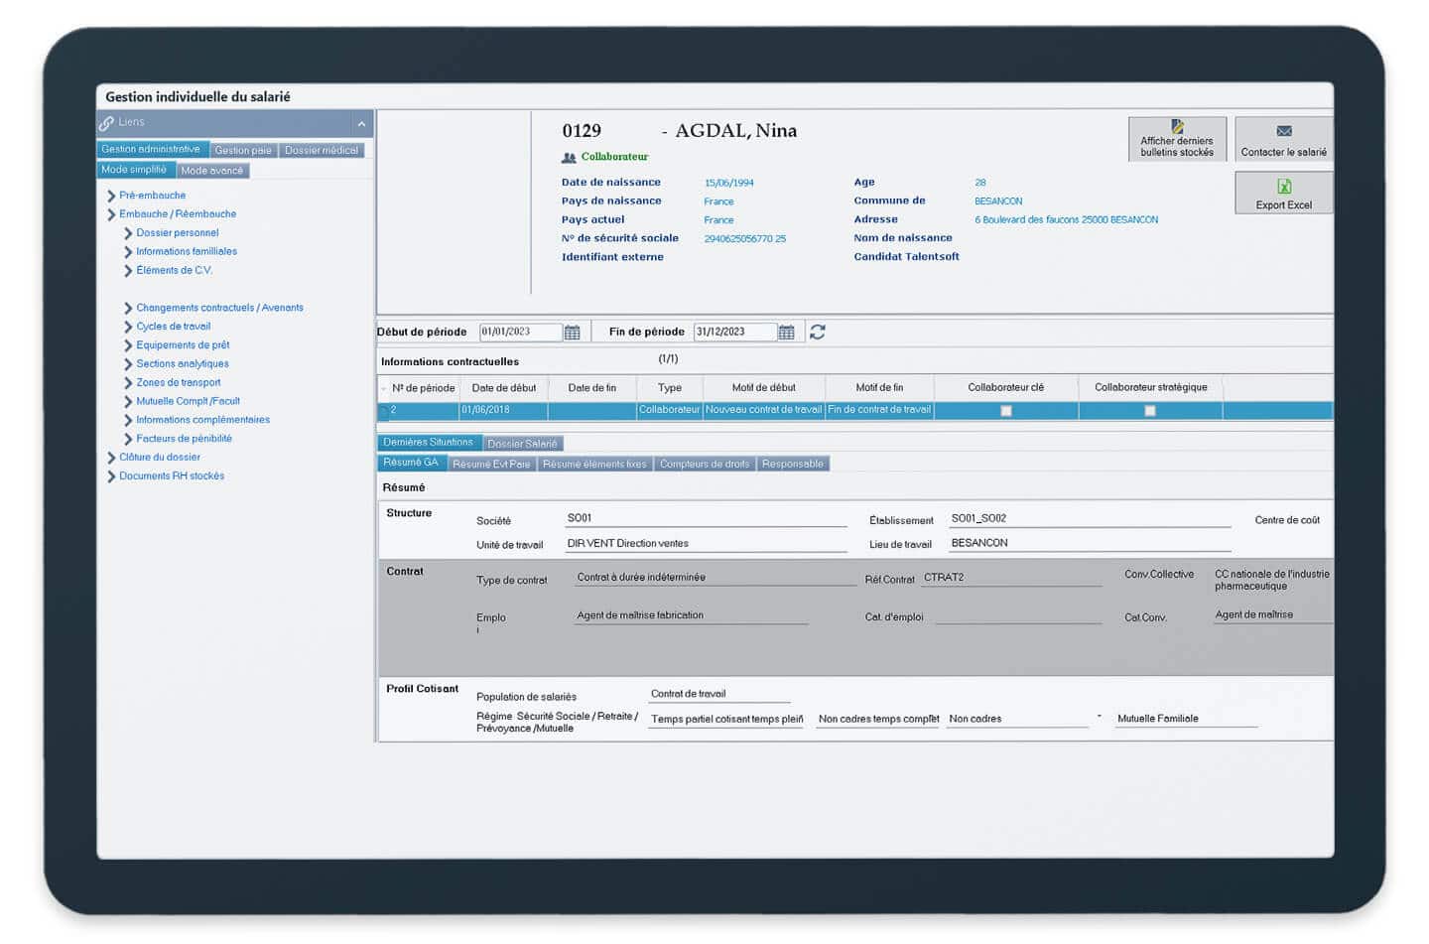Screen dimensions: 1429x944
Task: Select the Compteurs de droits tab
Action: (x=705, y=465)
